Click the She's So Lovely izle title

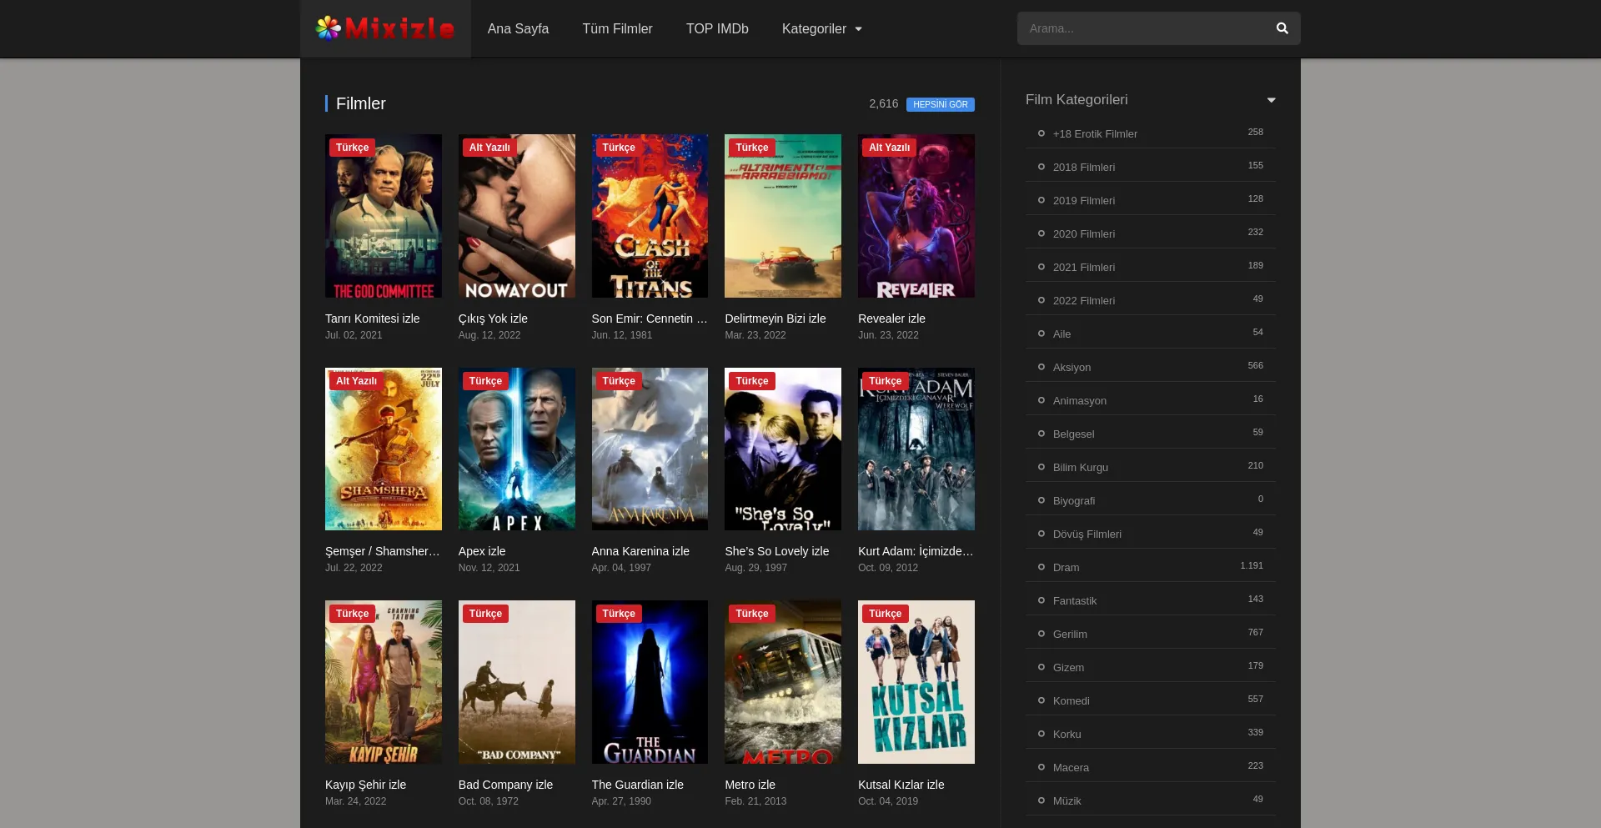point(777,551)
